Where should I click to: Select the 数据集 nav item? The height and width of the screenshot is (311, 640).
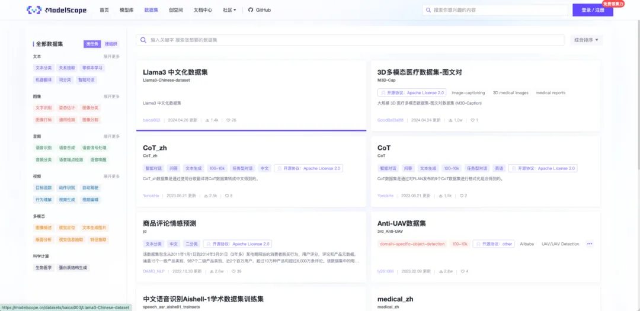tap(151, 10)
